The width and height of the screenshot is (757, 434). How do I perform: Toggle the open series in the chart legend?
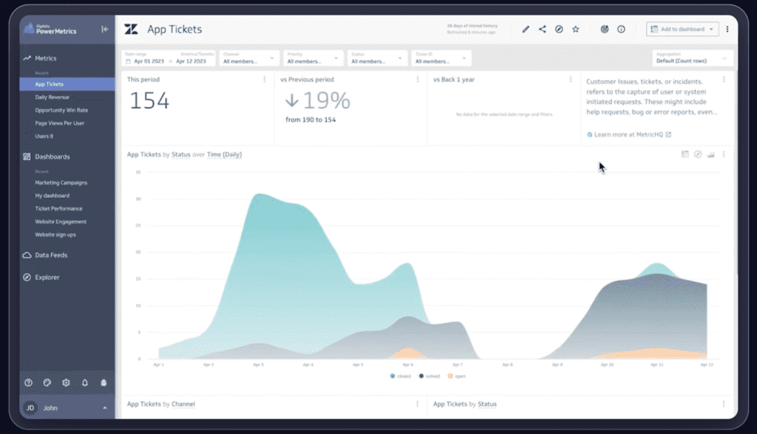tap(456, 376)
